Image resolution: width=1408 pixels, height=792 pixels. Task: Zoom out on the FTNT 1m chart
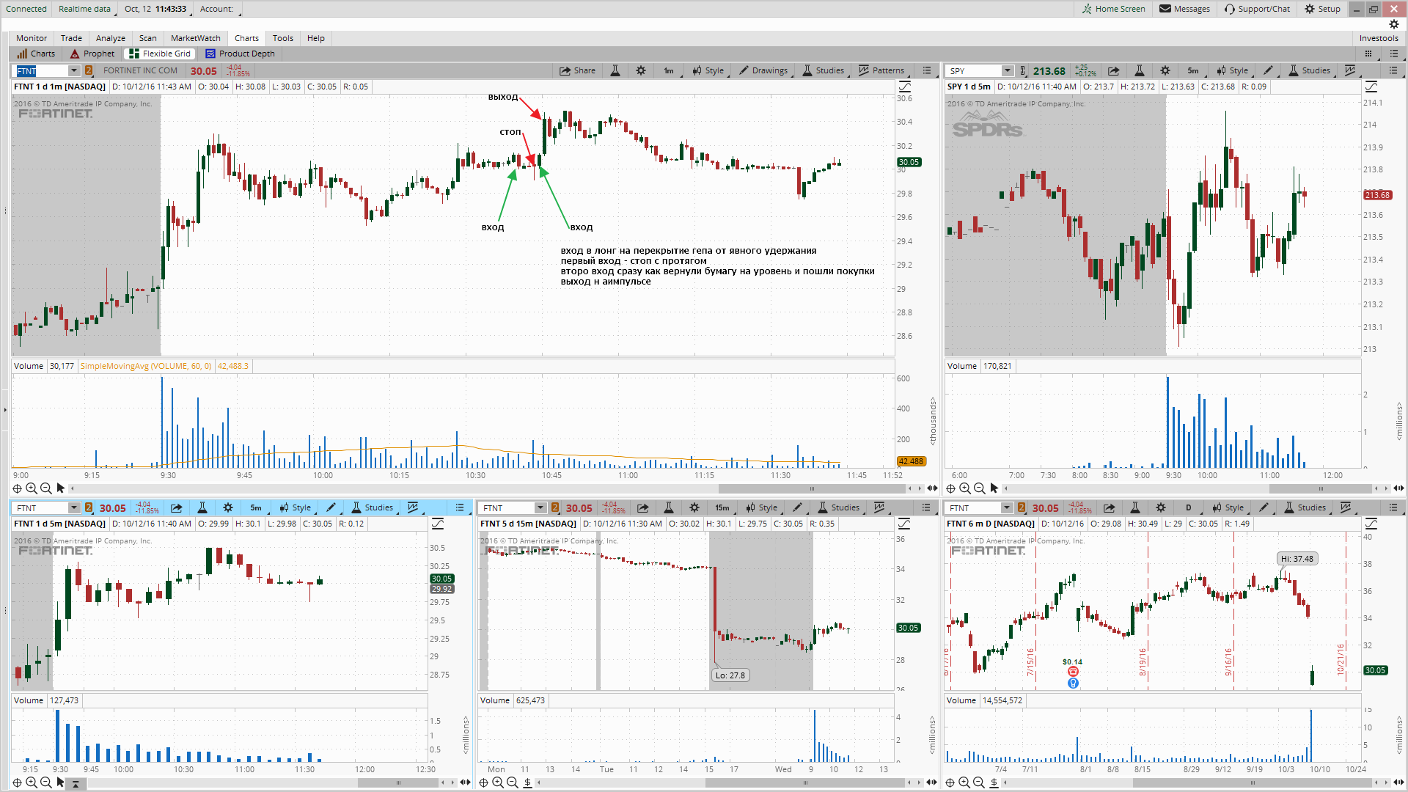[x=46, y=488]
